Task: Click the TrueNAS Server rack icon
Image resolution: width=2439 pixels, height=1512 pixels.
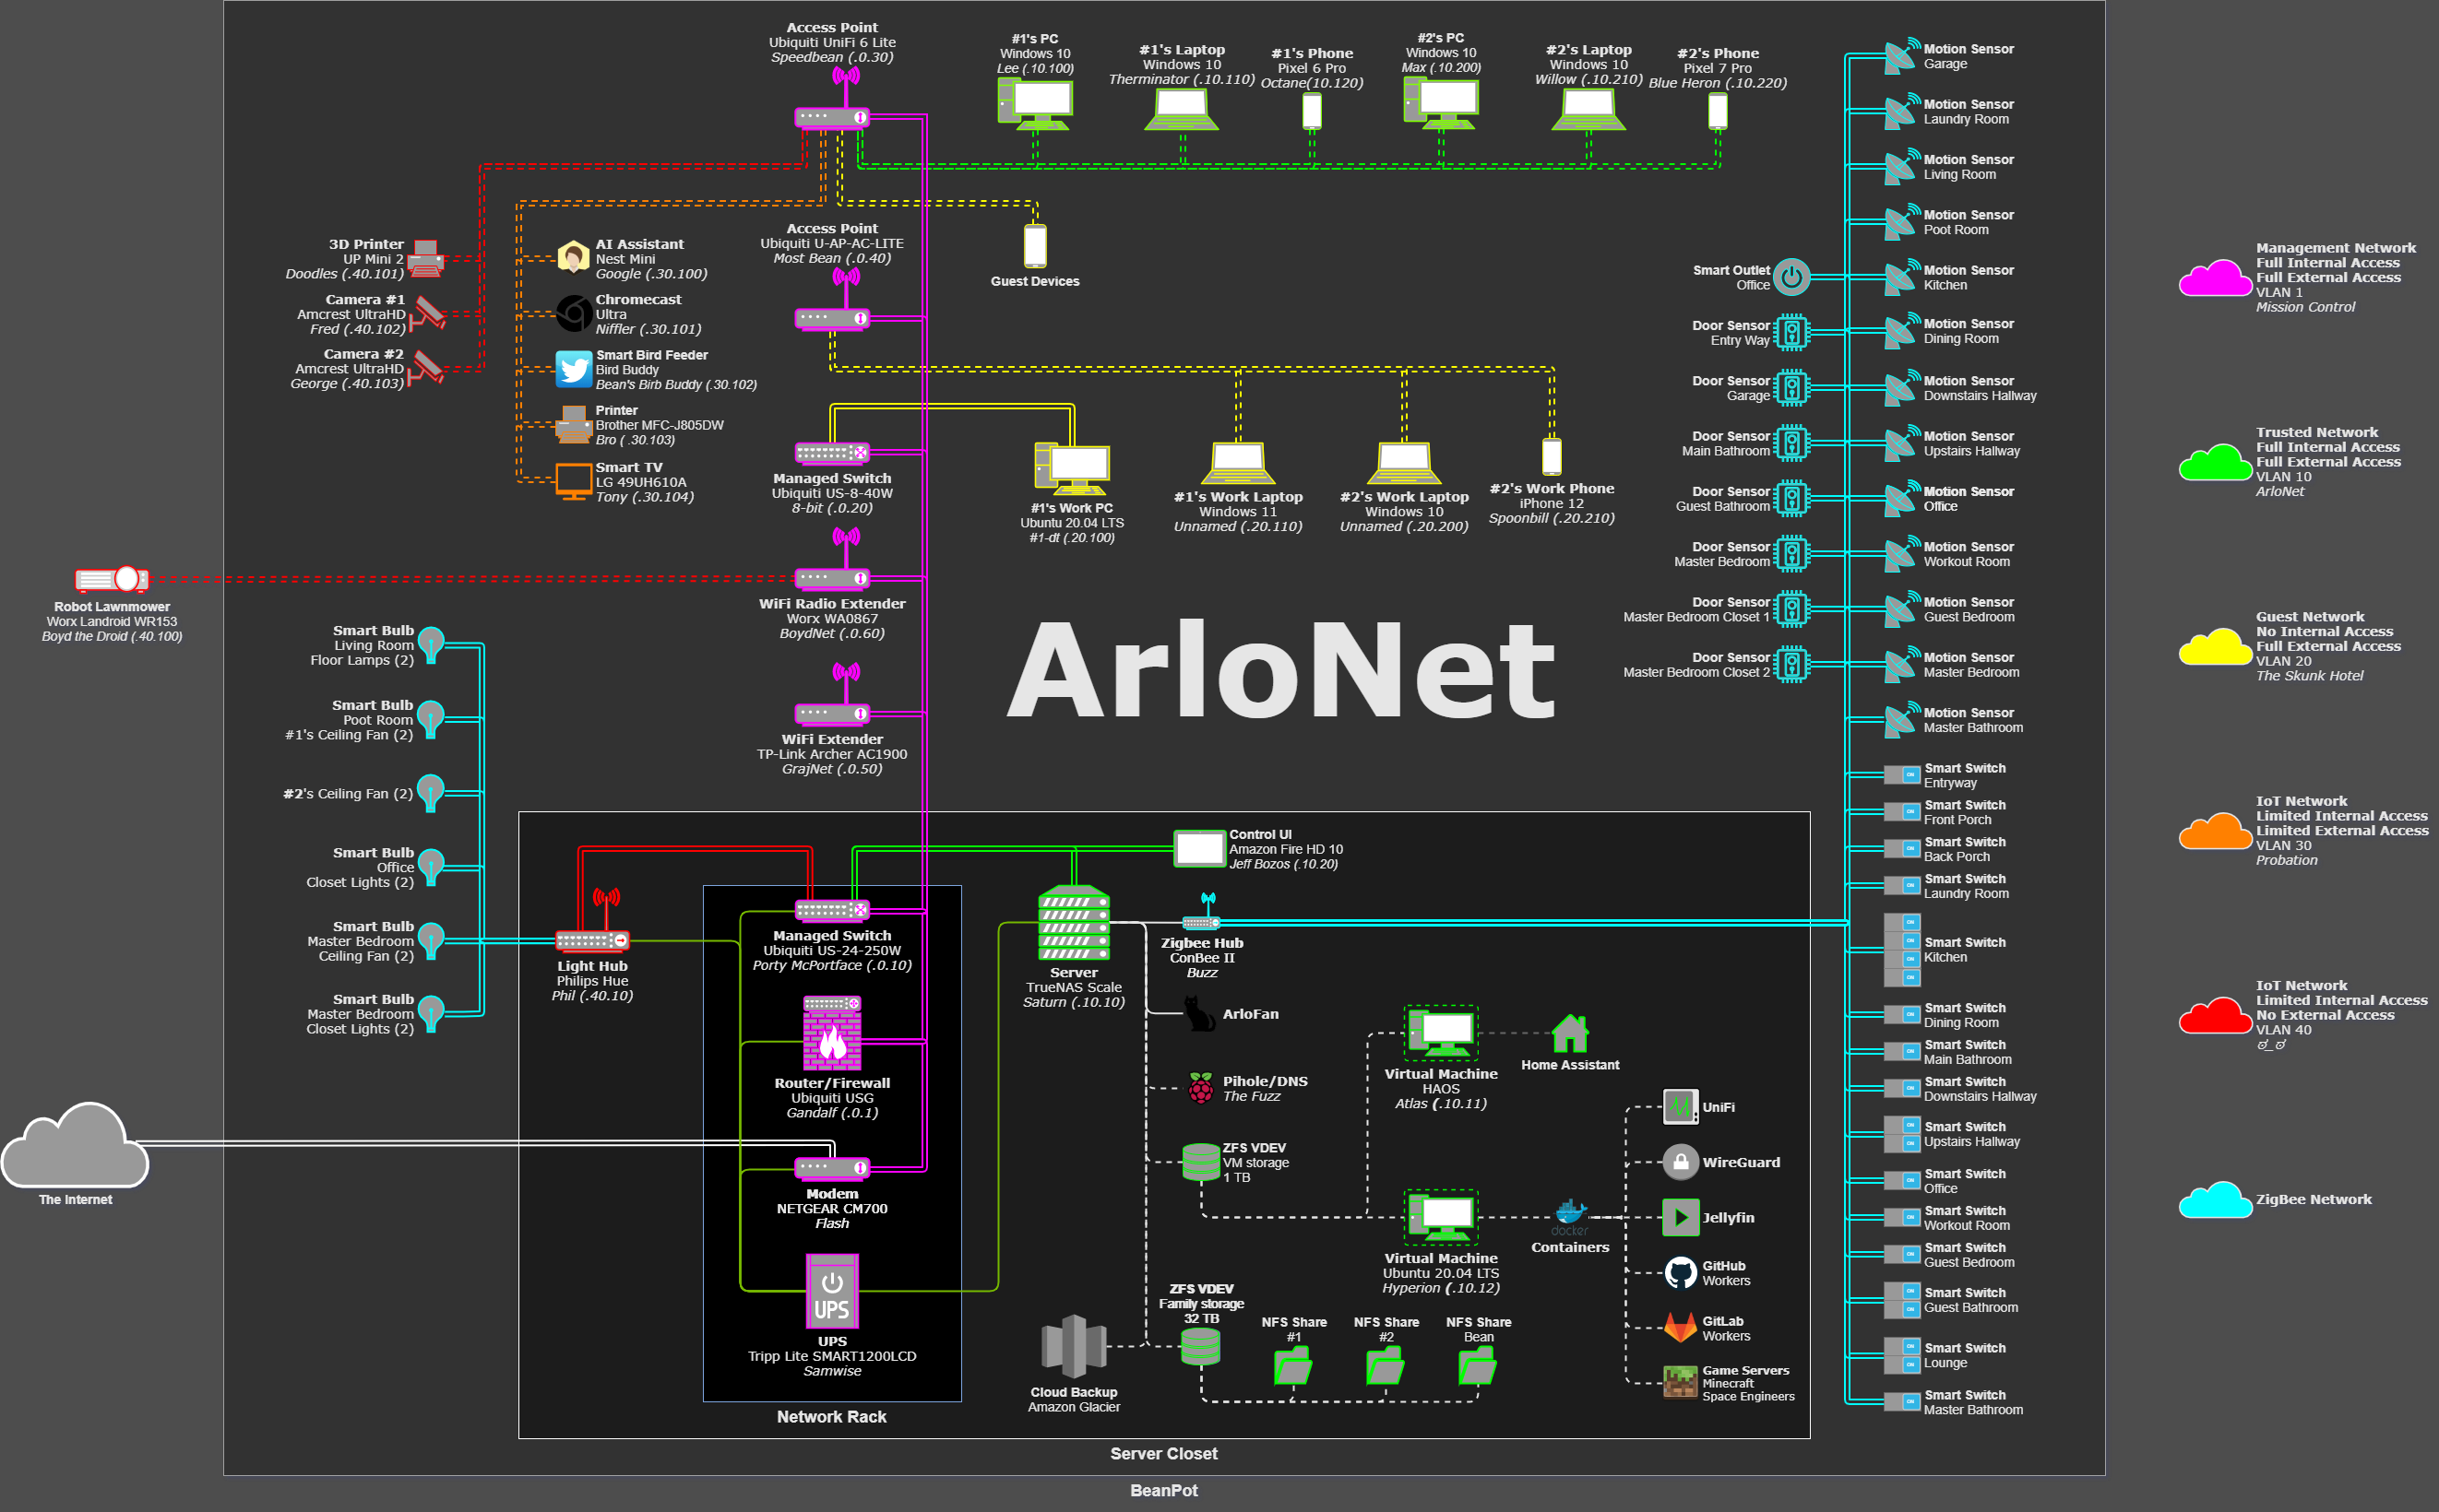Action: coord(1074,923)
